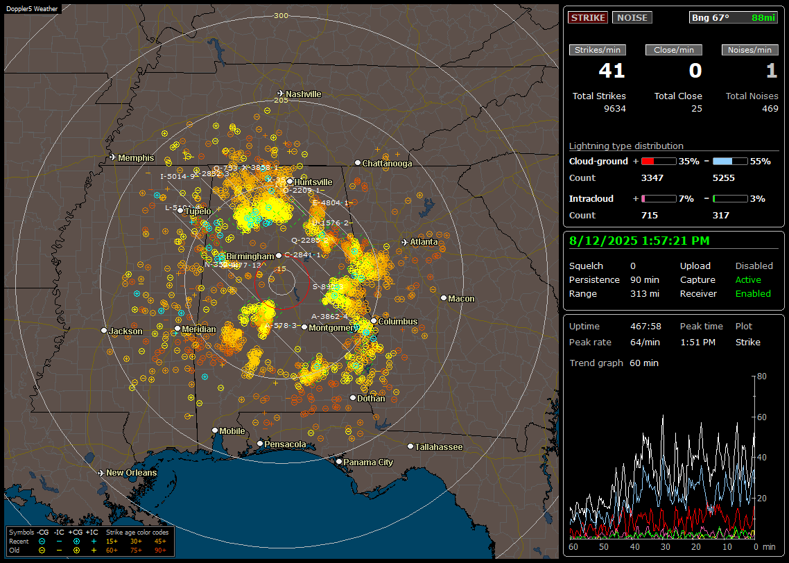Image resolution: width=789 pixels, height=563 pixels.
Task: Click the Total Strikes value 9634
Action: pos(615,109)
